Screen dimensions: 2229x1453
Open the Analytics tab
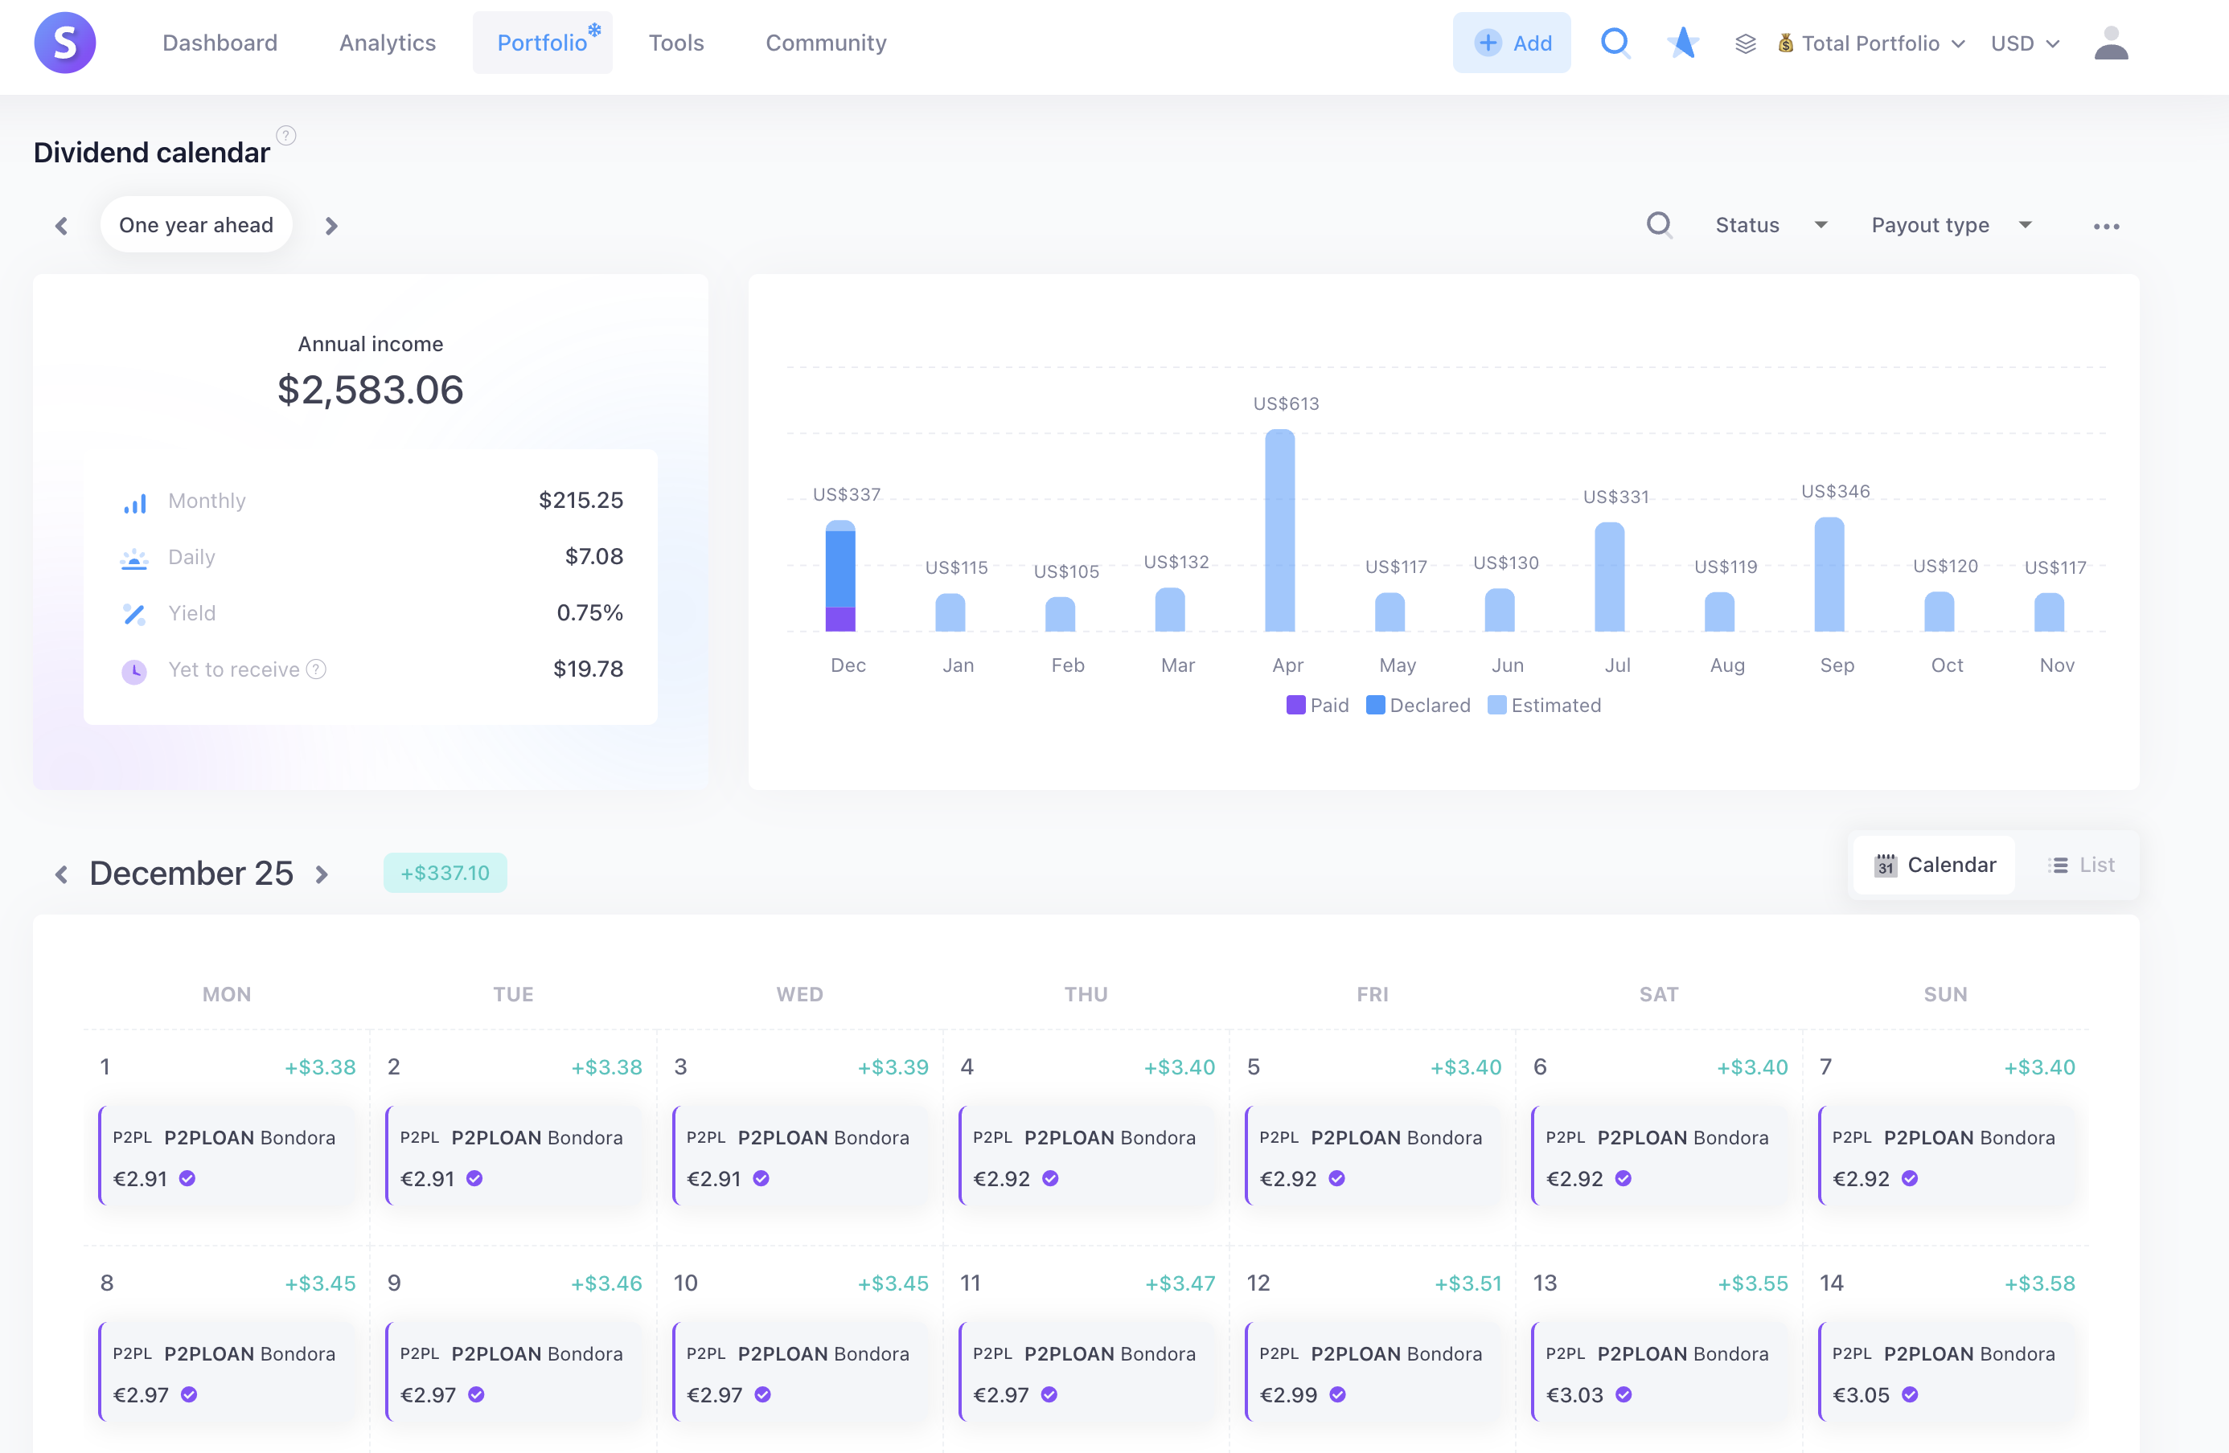(x=387, y=43)
